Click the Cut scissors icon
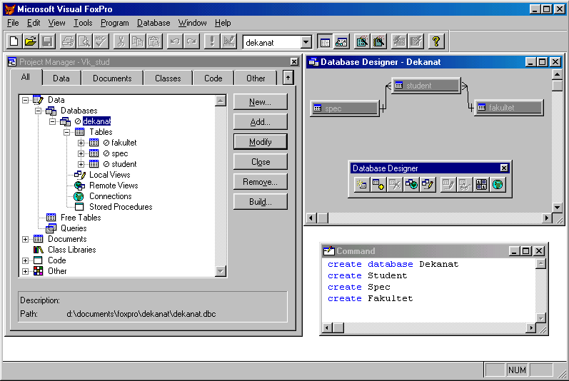 coord(121,41)
